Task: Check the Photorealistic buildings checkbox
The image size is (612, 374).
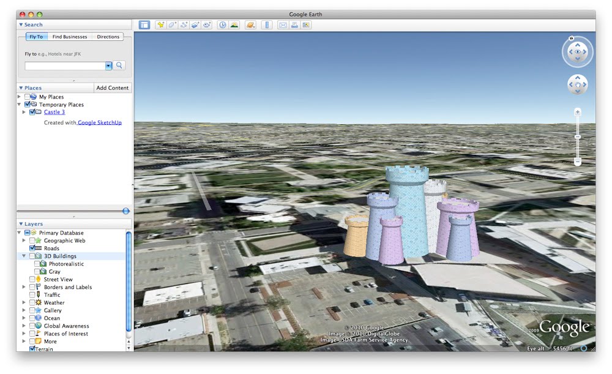Action: (37, 264)
